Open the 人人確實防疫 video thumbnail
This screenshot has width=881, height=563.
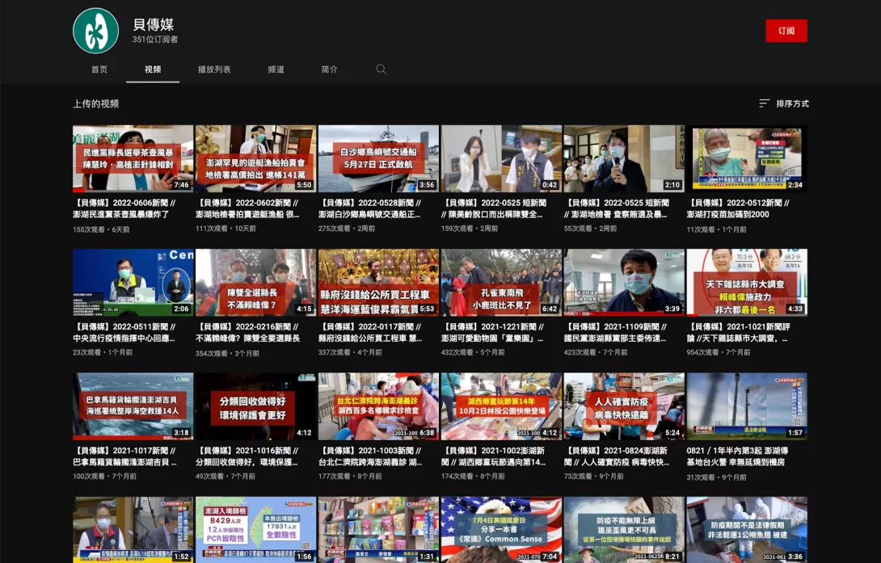pyautogui.click(x=624, y=406)
